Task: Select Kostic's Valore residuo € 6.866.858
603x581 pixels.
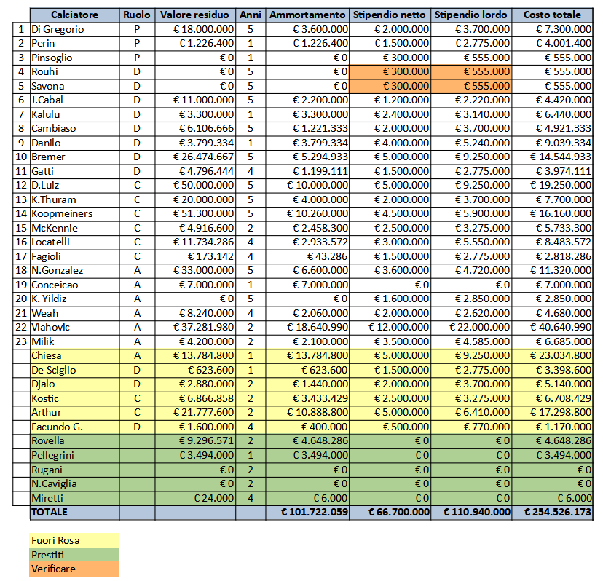Action: coord(195,399)
